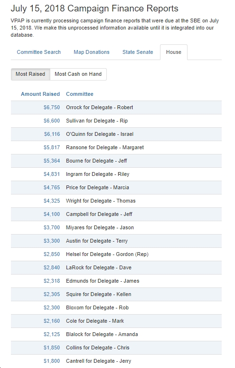Viewport: 235px width, 368px height.
Task: Select the State Senate tab
Action: (138, 52)
